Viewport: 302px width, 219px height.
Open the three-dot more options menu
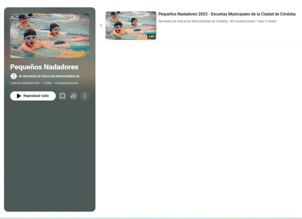coord(85,96)
